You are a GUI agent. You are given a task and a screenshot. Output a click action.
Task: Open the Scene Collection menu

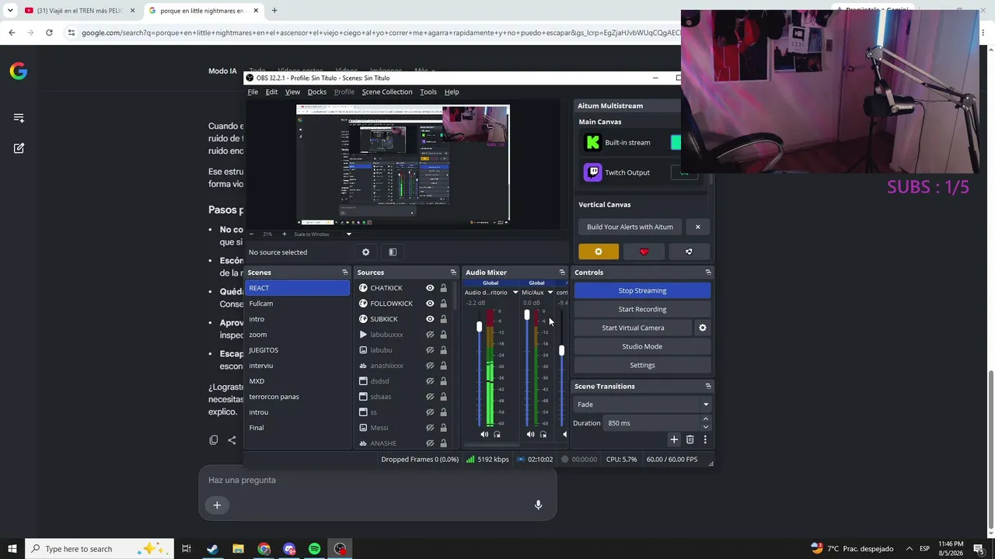(x=387, y=92)
